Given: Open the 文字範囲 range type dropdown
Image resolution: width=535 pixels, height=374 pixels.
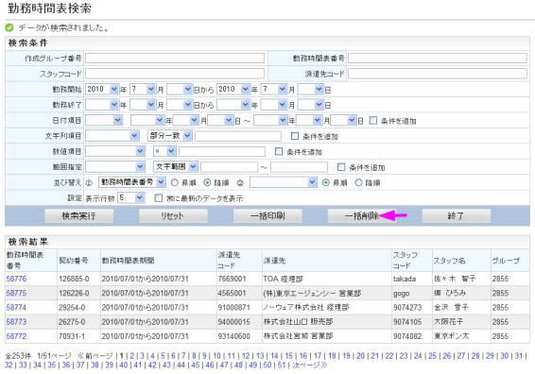Looking at the screenshot, I should click(176, 167).
